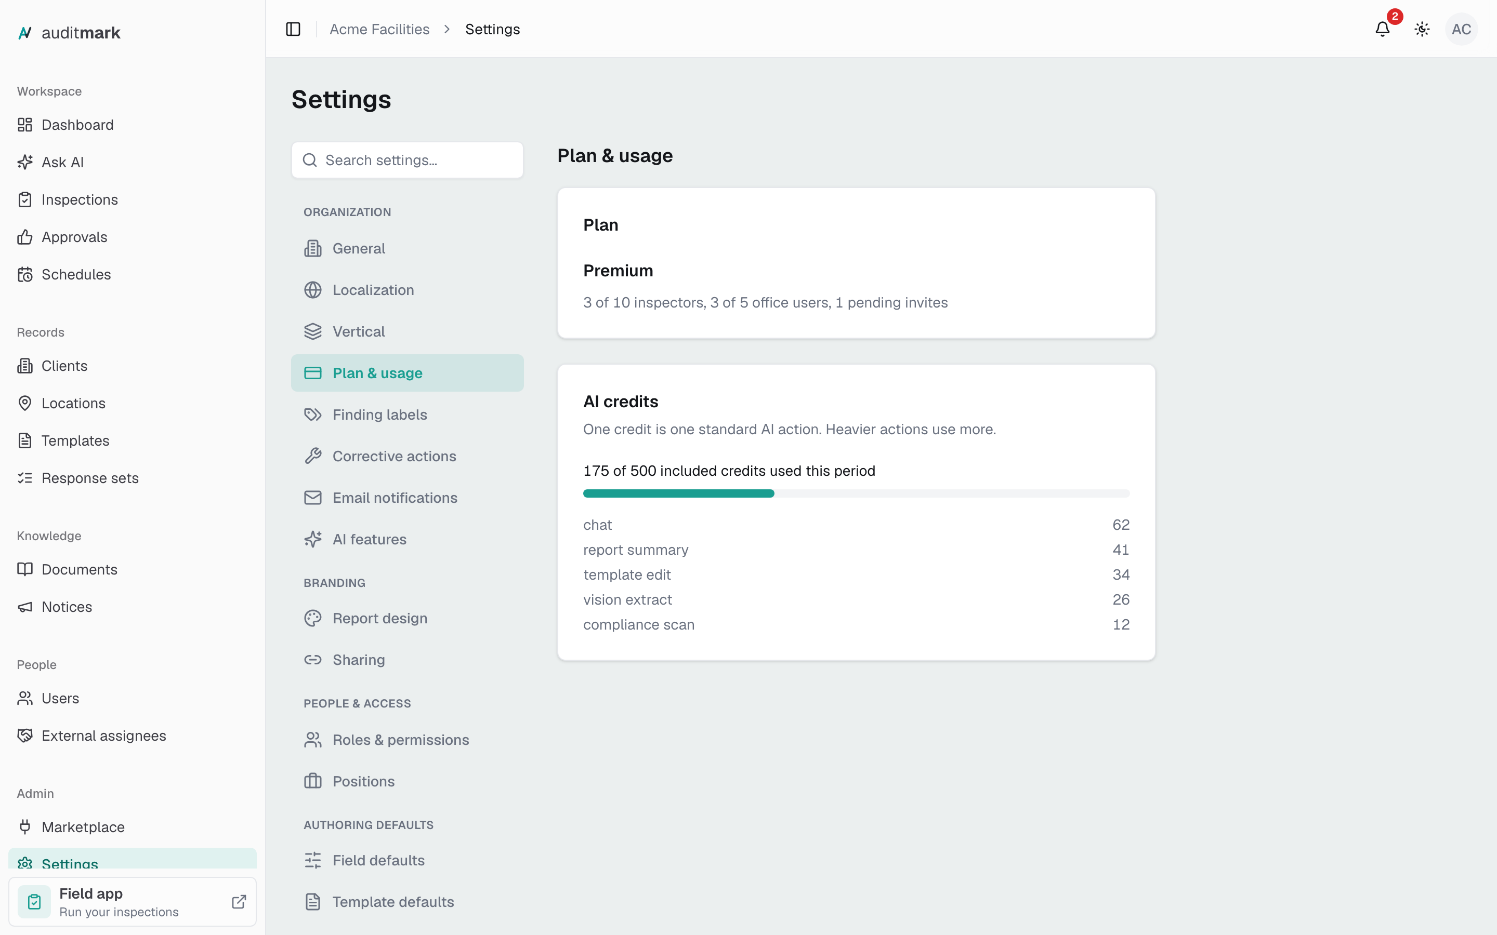This screenshot has width=1497, height=935.
Task: Open the Approvals page
Action: (x=133, y=237)
